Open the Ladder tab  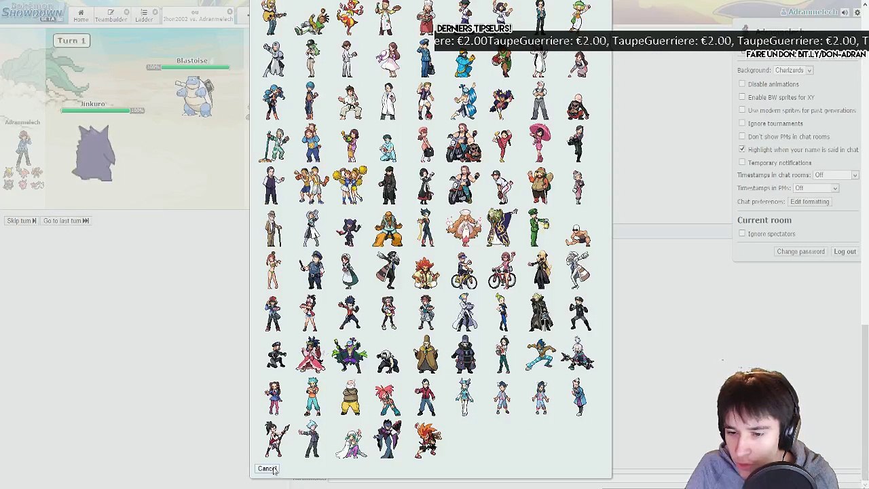click(143, 15)
